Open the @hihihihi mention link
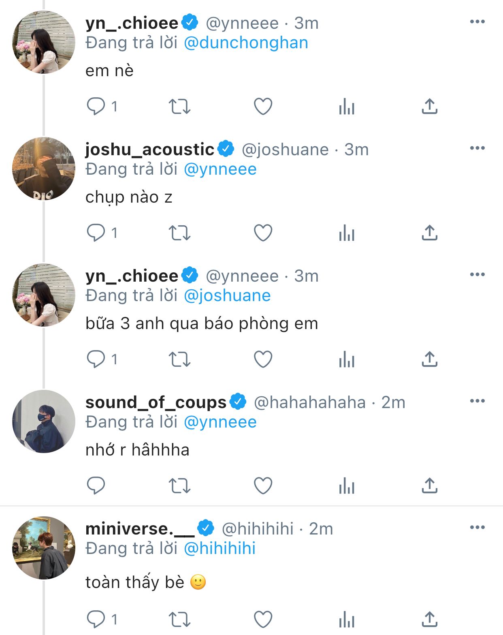 coord(220,549)
